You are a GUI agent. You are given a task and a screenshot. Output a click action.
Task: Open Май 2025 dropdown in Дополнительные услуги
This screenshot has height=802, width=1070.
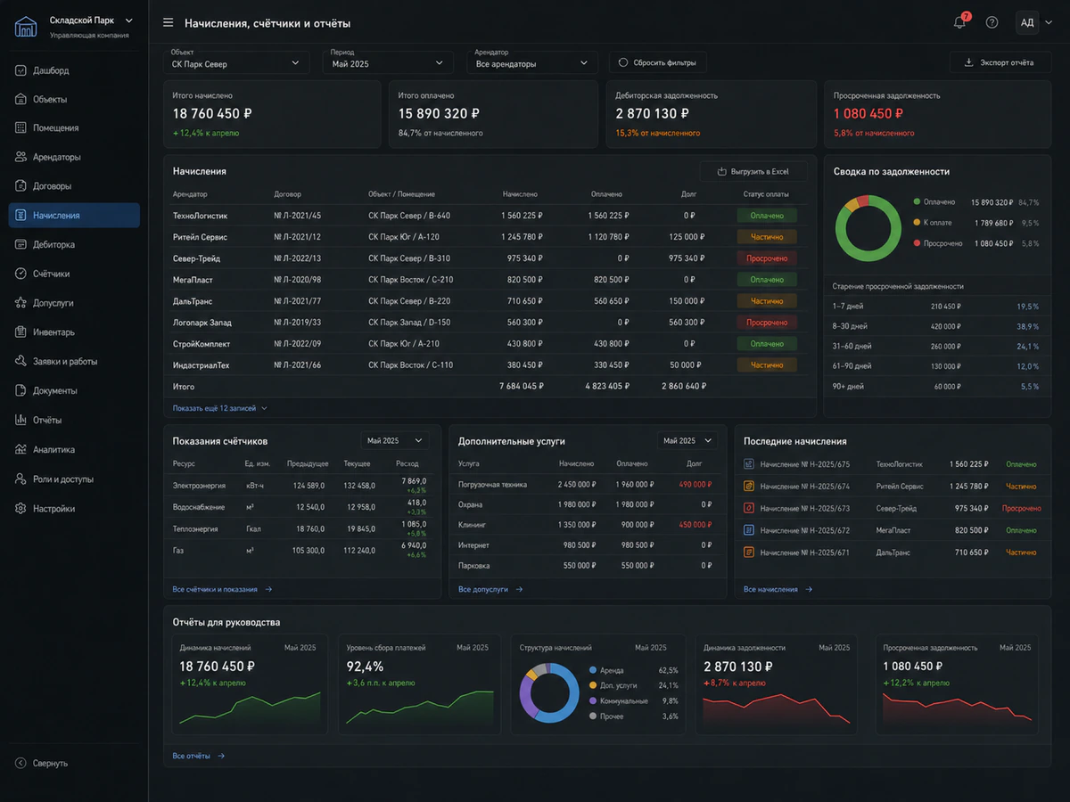click(x=687, y=440)
